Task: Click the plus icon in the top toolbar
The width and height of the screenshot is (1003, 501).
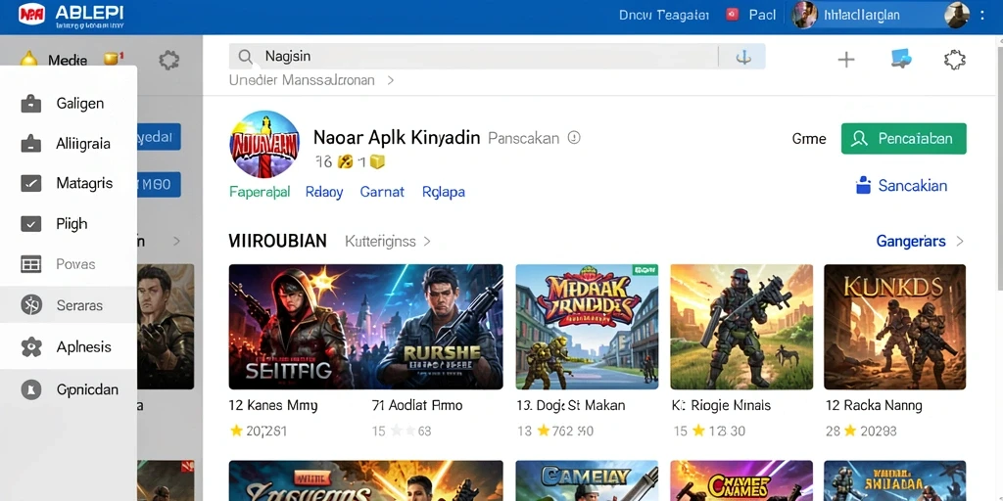Action: pyautogui.click(x=846, y=60)
